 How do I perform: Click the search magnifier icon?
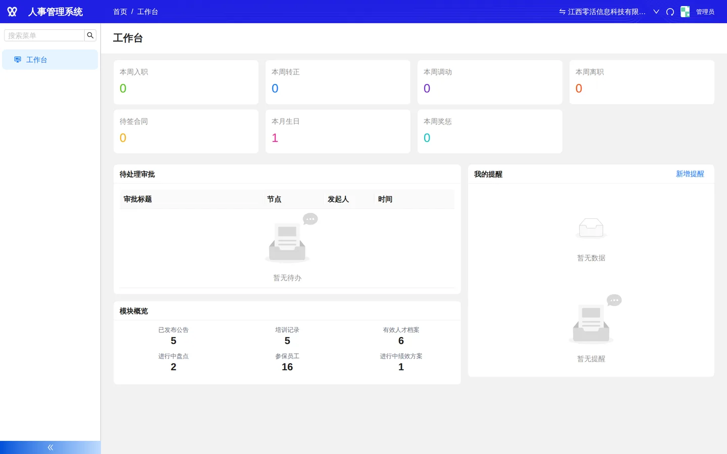(90, 35)
